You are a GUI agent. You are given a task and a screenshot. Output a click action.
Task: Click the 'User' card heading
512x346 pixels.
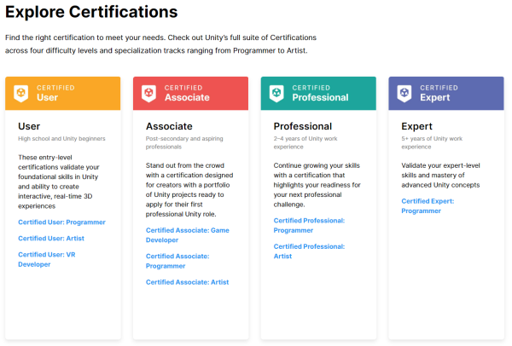[x=29, y=126]
